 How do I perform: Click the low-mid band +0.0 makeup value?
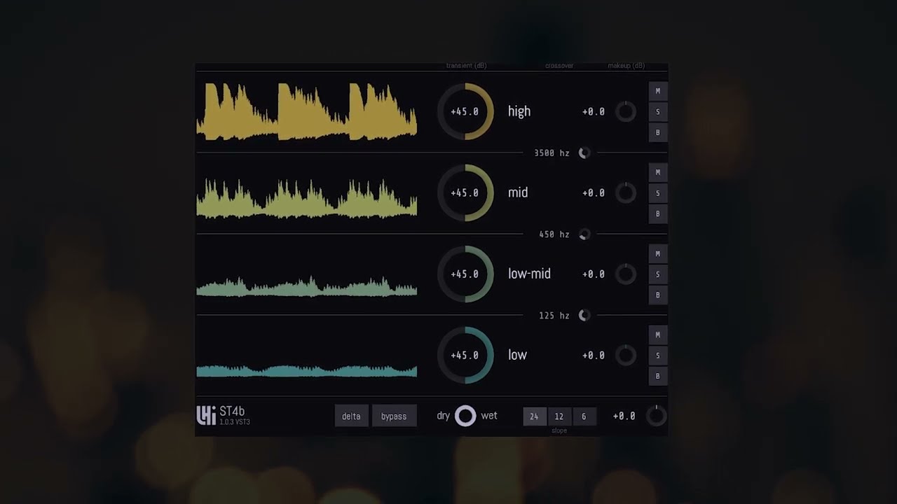pos(594,274)
